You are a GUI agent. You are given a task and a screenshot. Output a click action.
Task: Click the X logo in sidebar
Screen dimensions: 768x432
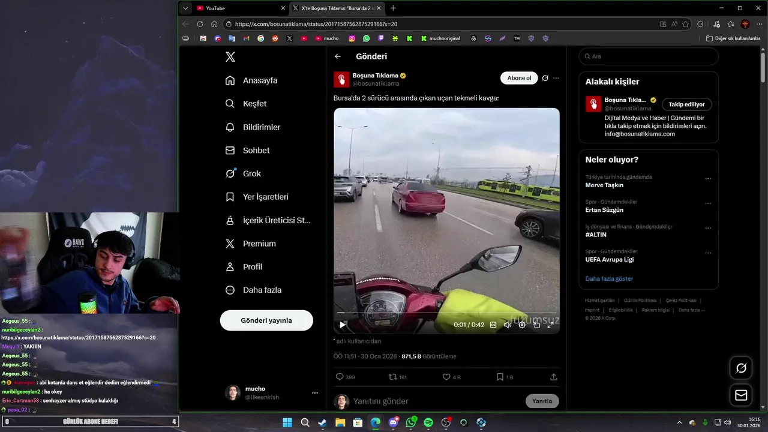click(230, 57)
